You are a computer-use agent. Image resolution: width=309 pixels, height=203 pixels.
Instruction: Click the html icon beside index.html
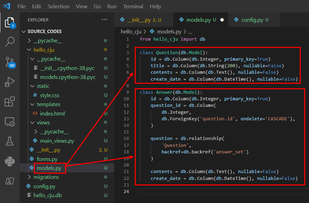tap(35, 113)
